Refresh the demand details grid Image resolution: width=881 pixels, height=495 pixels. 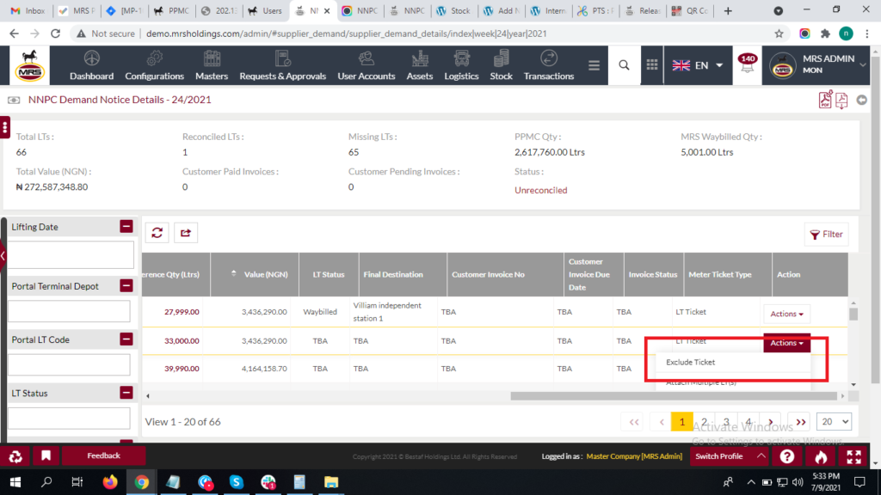(x=157, y=233)
